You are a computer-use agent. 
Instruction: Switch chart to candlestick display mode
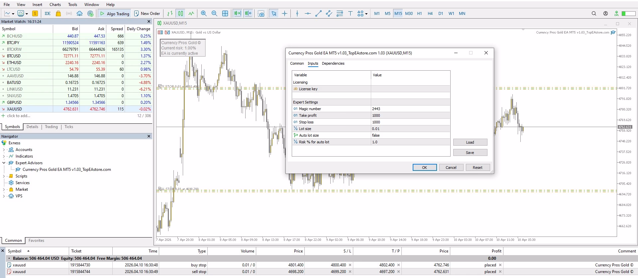(x=180, y=14)
